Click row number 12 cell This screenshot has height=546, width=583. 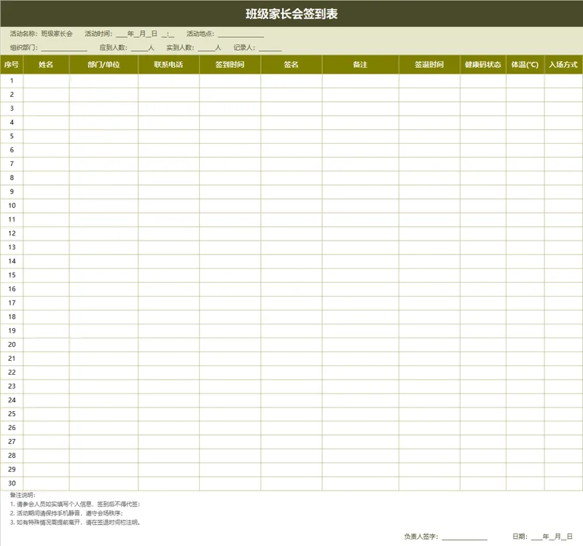tap(12, 233)
